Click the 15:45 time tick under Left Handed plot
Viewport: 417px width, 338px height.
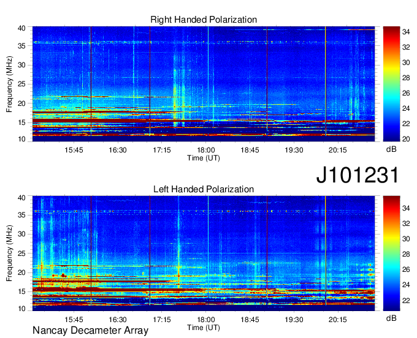pyautogui.click(x=74, y=320)
